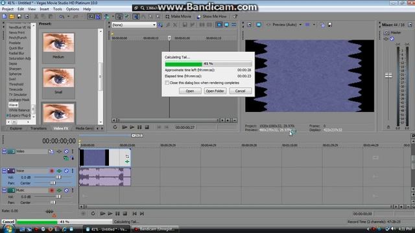The height and width of the screenshot is (233, 415).
Task: Open Event Pan/Crop on the video clip
Action: (127, 157)
